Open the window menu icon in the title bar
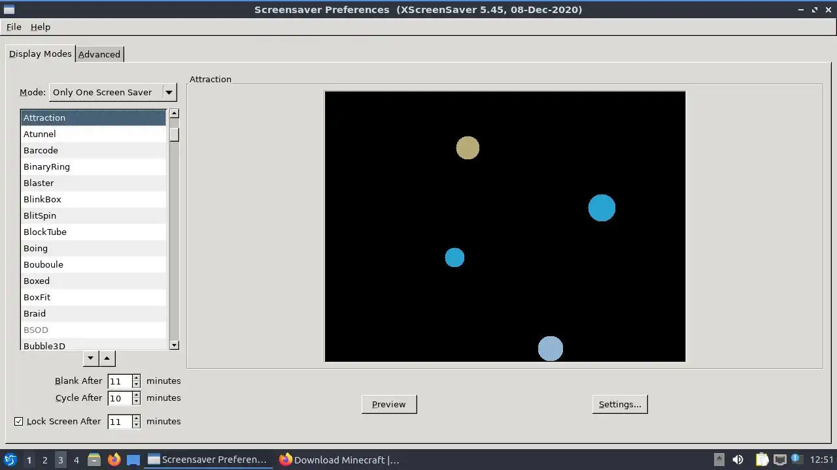The width and height of the screenshot is (837, 470). pos(9,10)
